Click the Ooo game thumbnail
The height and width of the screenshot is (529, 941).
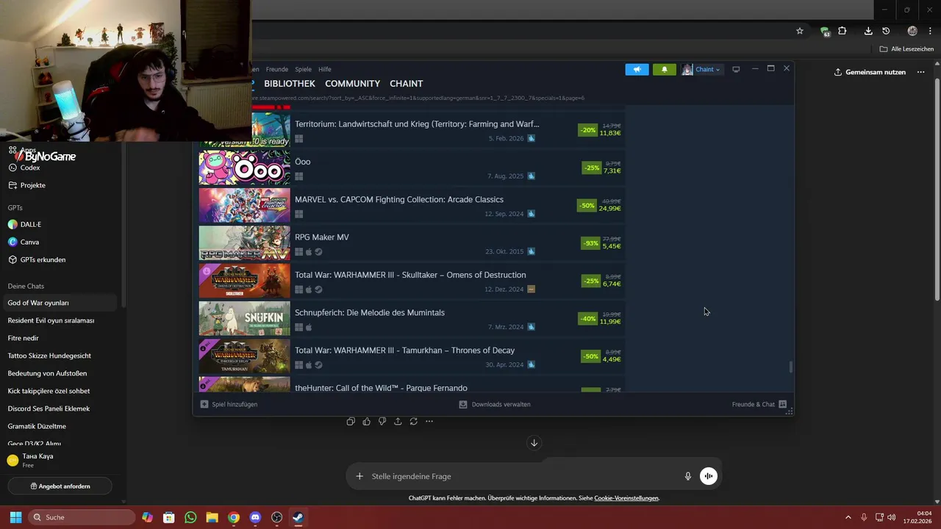[244, 168]
